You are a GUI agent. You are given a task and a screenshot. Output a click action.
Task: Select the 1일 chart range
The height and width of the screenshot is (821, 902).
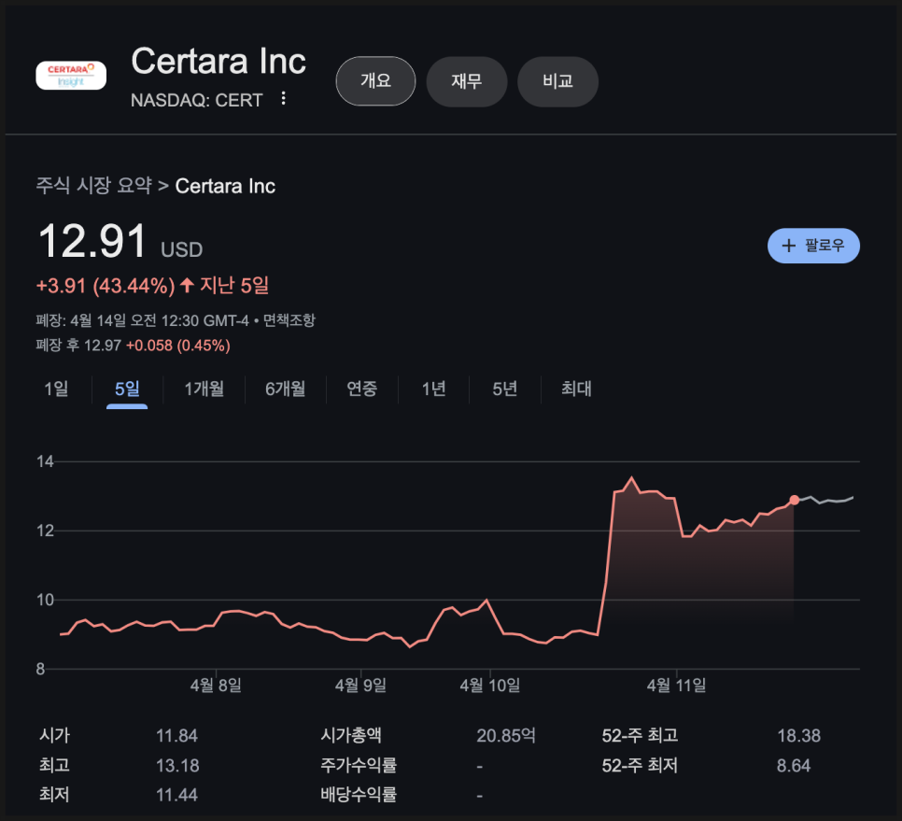[x=56, y=389]
